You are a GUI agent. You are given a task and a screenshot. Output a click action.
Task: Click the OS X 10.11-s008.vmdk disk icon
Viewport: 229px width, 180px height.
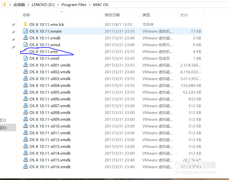click(x=26, y=112)
